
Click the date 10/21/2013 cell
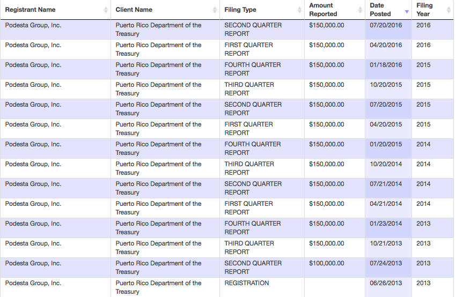(388, 248)
